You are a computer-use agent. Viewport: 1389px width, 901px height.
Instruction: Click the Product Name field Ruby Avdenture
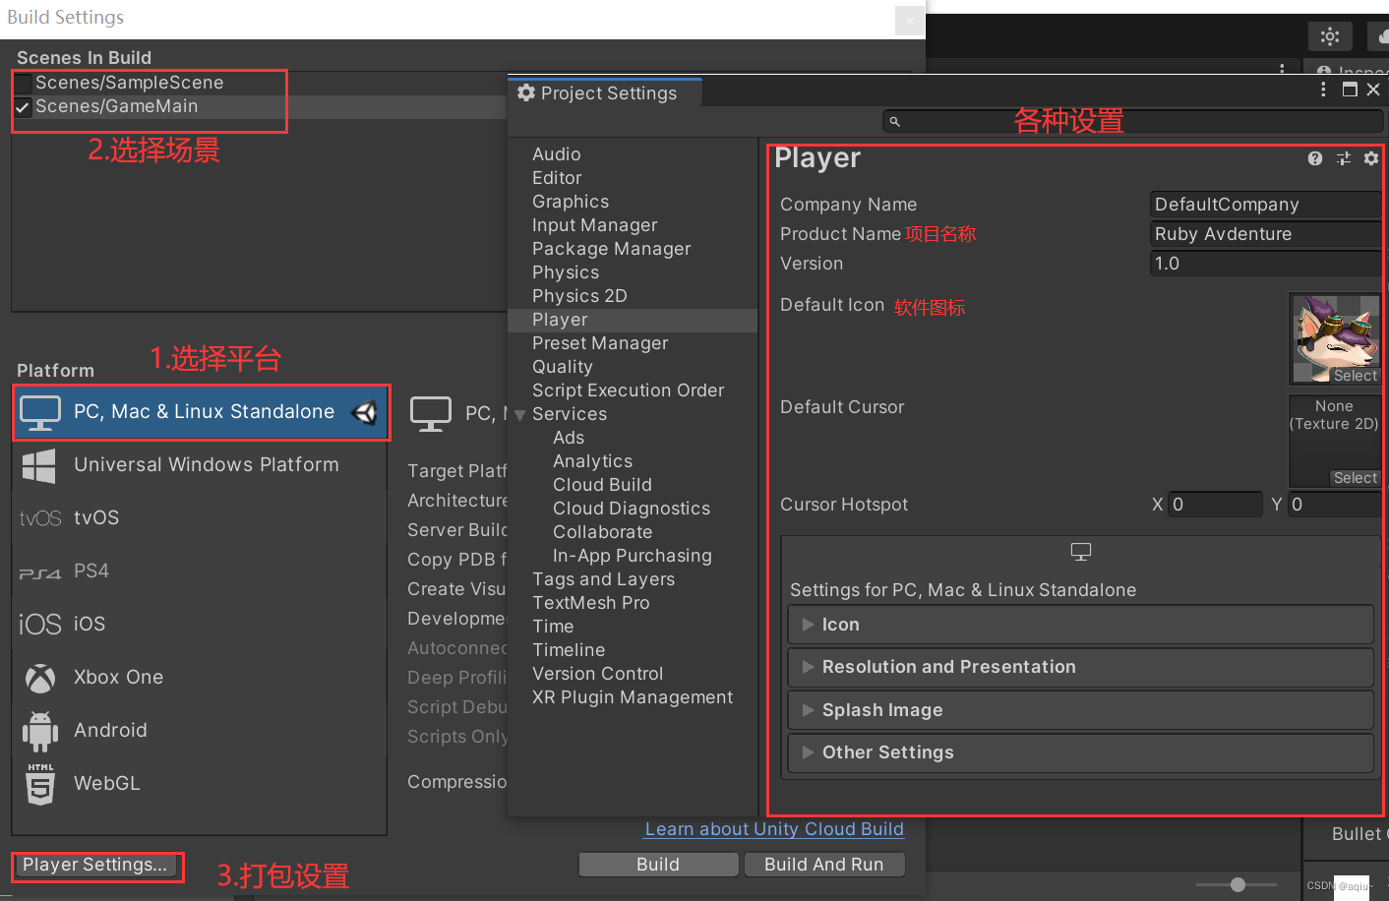(1266, 234)
